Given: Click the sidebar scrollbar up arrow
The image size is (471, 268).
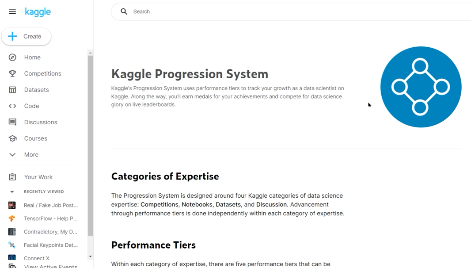Looking at the screenshot, I should click(90, 53).
